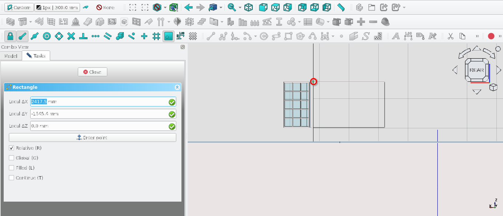Click the red macro record button
This screenshot has height=216, width=503.
(491, 36)
